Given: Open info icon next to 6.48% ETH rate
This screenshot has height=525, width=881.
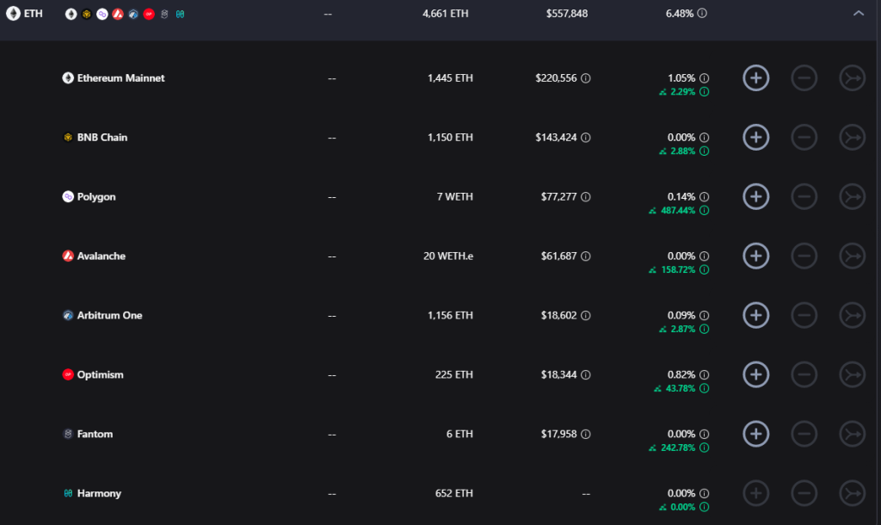Looking at the screenshot, I should pos(702,13).
